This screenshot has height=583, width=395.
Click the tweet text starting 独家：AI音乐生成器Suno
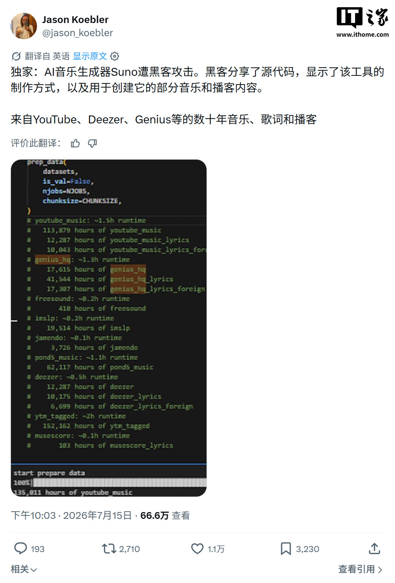tap(197, 80)
